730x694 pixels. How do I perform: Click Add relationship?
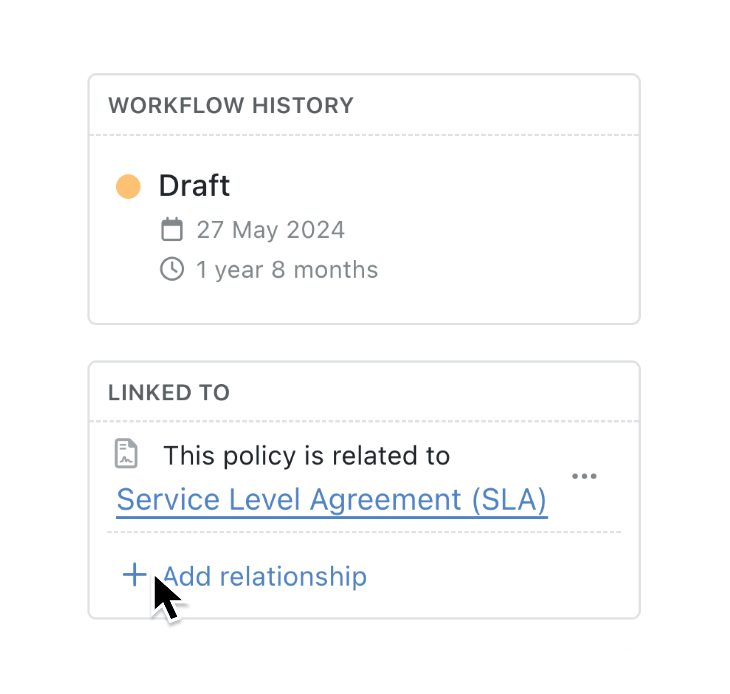(265, 576)
